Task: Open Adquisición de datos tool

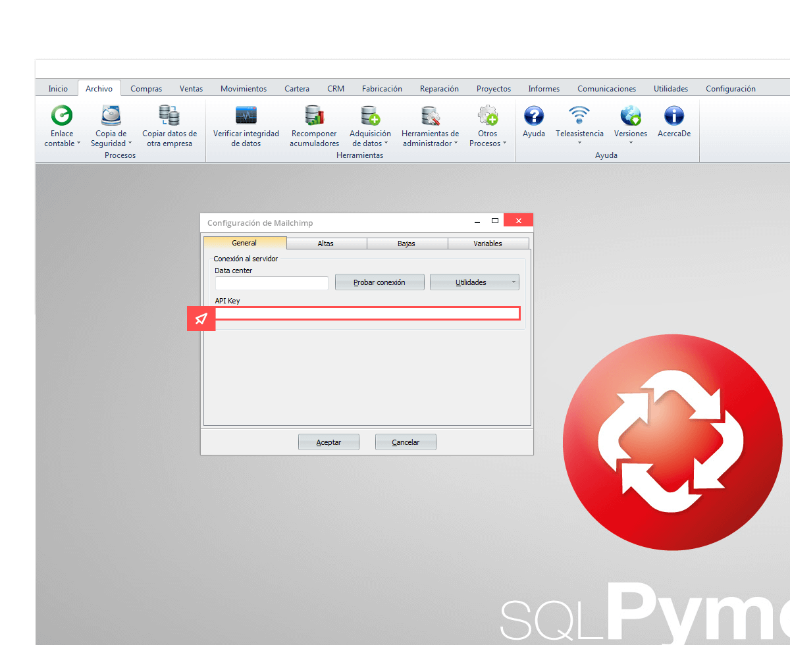Action: pyautogui.click(x=370, y=116)
